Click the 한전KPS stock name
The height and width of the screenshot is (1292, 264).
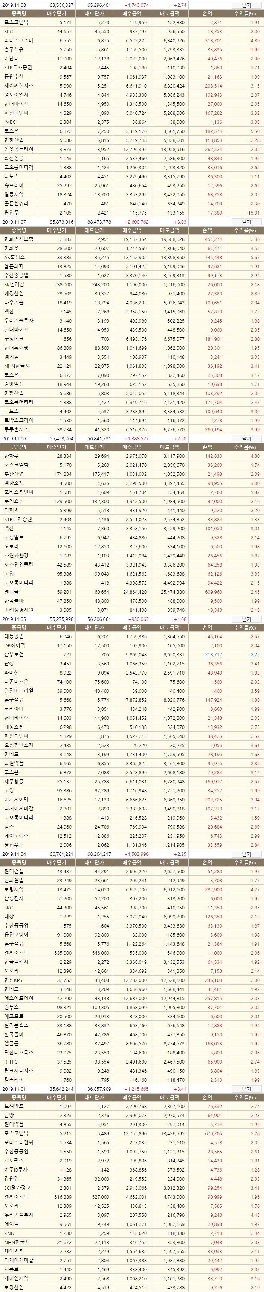14,980
